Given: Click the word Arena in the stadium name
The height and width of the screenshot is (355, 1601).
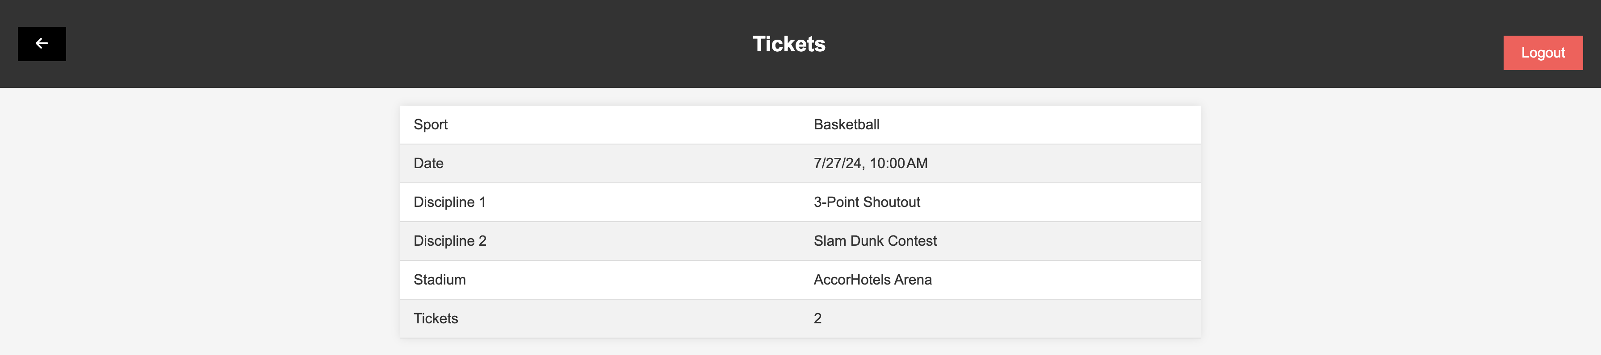Looking at the screenshot, I should pyautogui.click(x=913, y=280).
